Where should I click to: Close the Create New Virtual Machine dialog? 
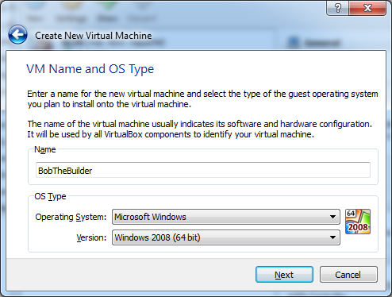(x=367, y=8)
